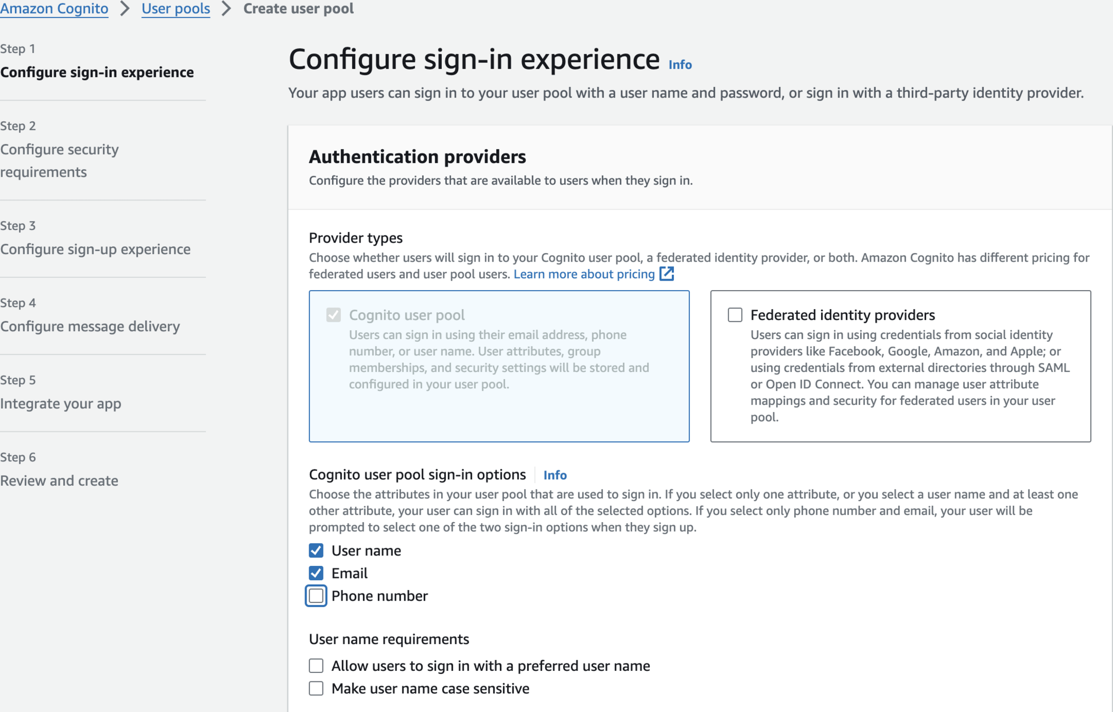Image resolution: width=1113 pixels, height=712 pixels.
Task: Click the breadcrumb chevron after User pools
Action: (226, 8)
